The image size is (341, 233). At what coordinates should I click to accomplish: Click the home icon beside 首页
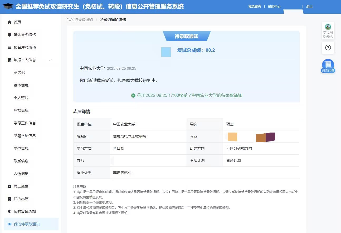click(x=9, y=22)
